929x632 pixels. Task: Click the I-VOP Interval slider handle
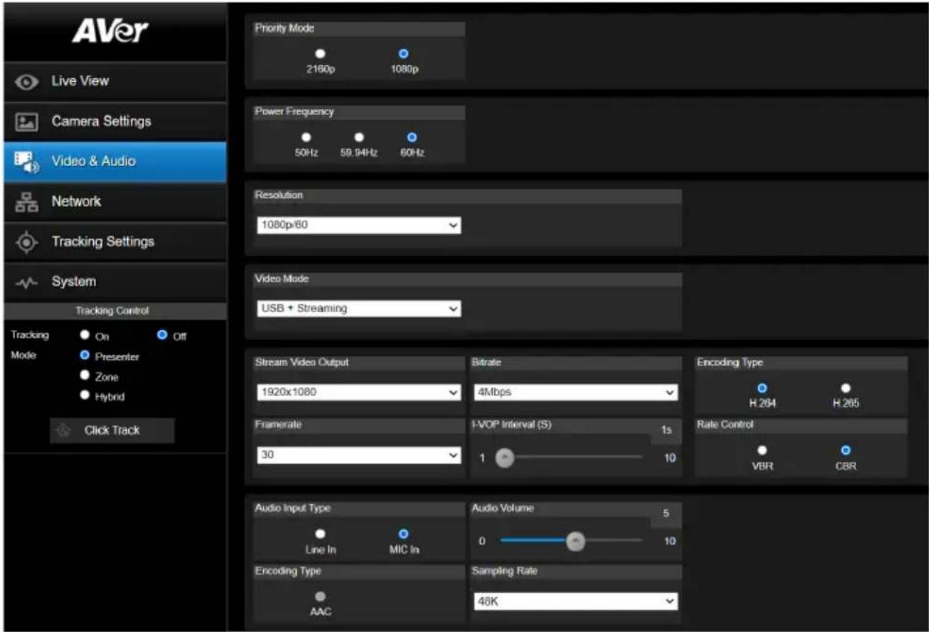pos(504,458)
